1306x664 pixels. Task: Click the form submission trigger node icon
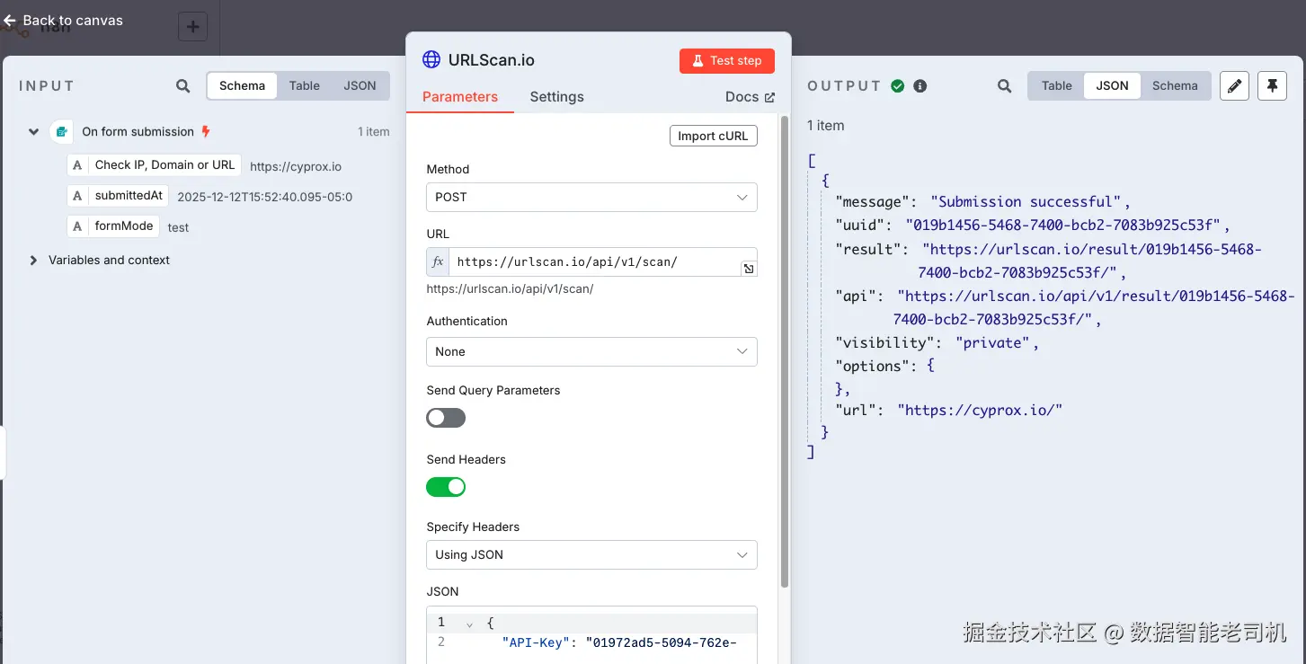tap(61, 132)
